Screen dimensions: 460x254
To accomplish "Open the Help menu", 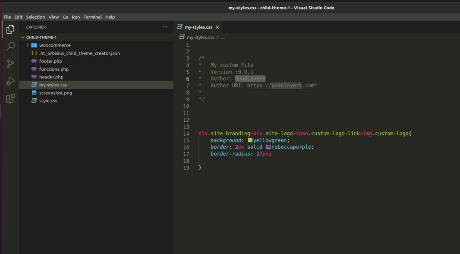I will point(110,17).
